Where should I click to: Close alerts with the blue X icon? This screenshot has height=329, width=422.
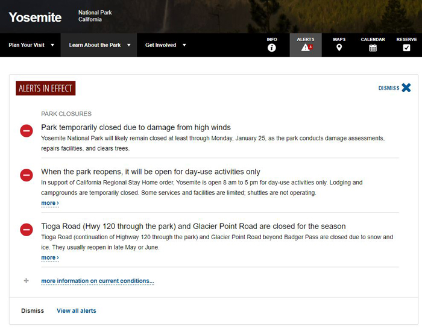pyautogui.click(x=406, y=88)
